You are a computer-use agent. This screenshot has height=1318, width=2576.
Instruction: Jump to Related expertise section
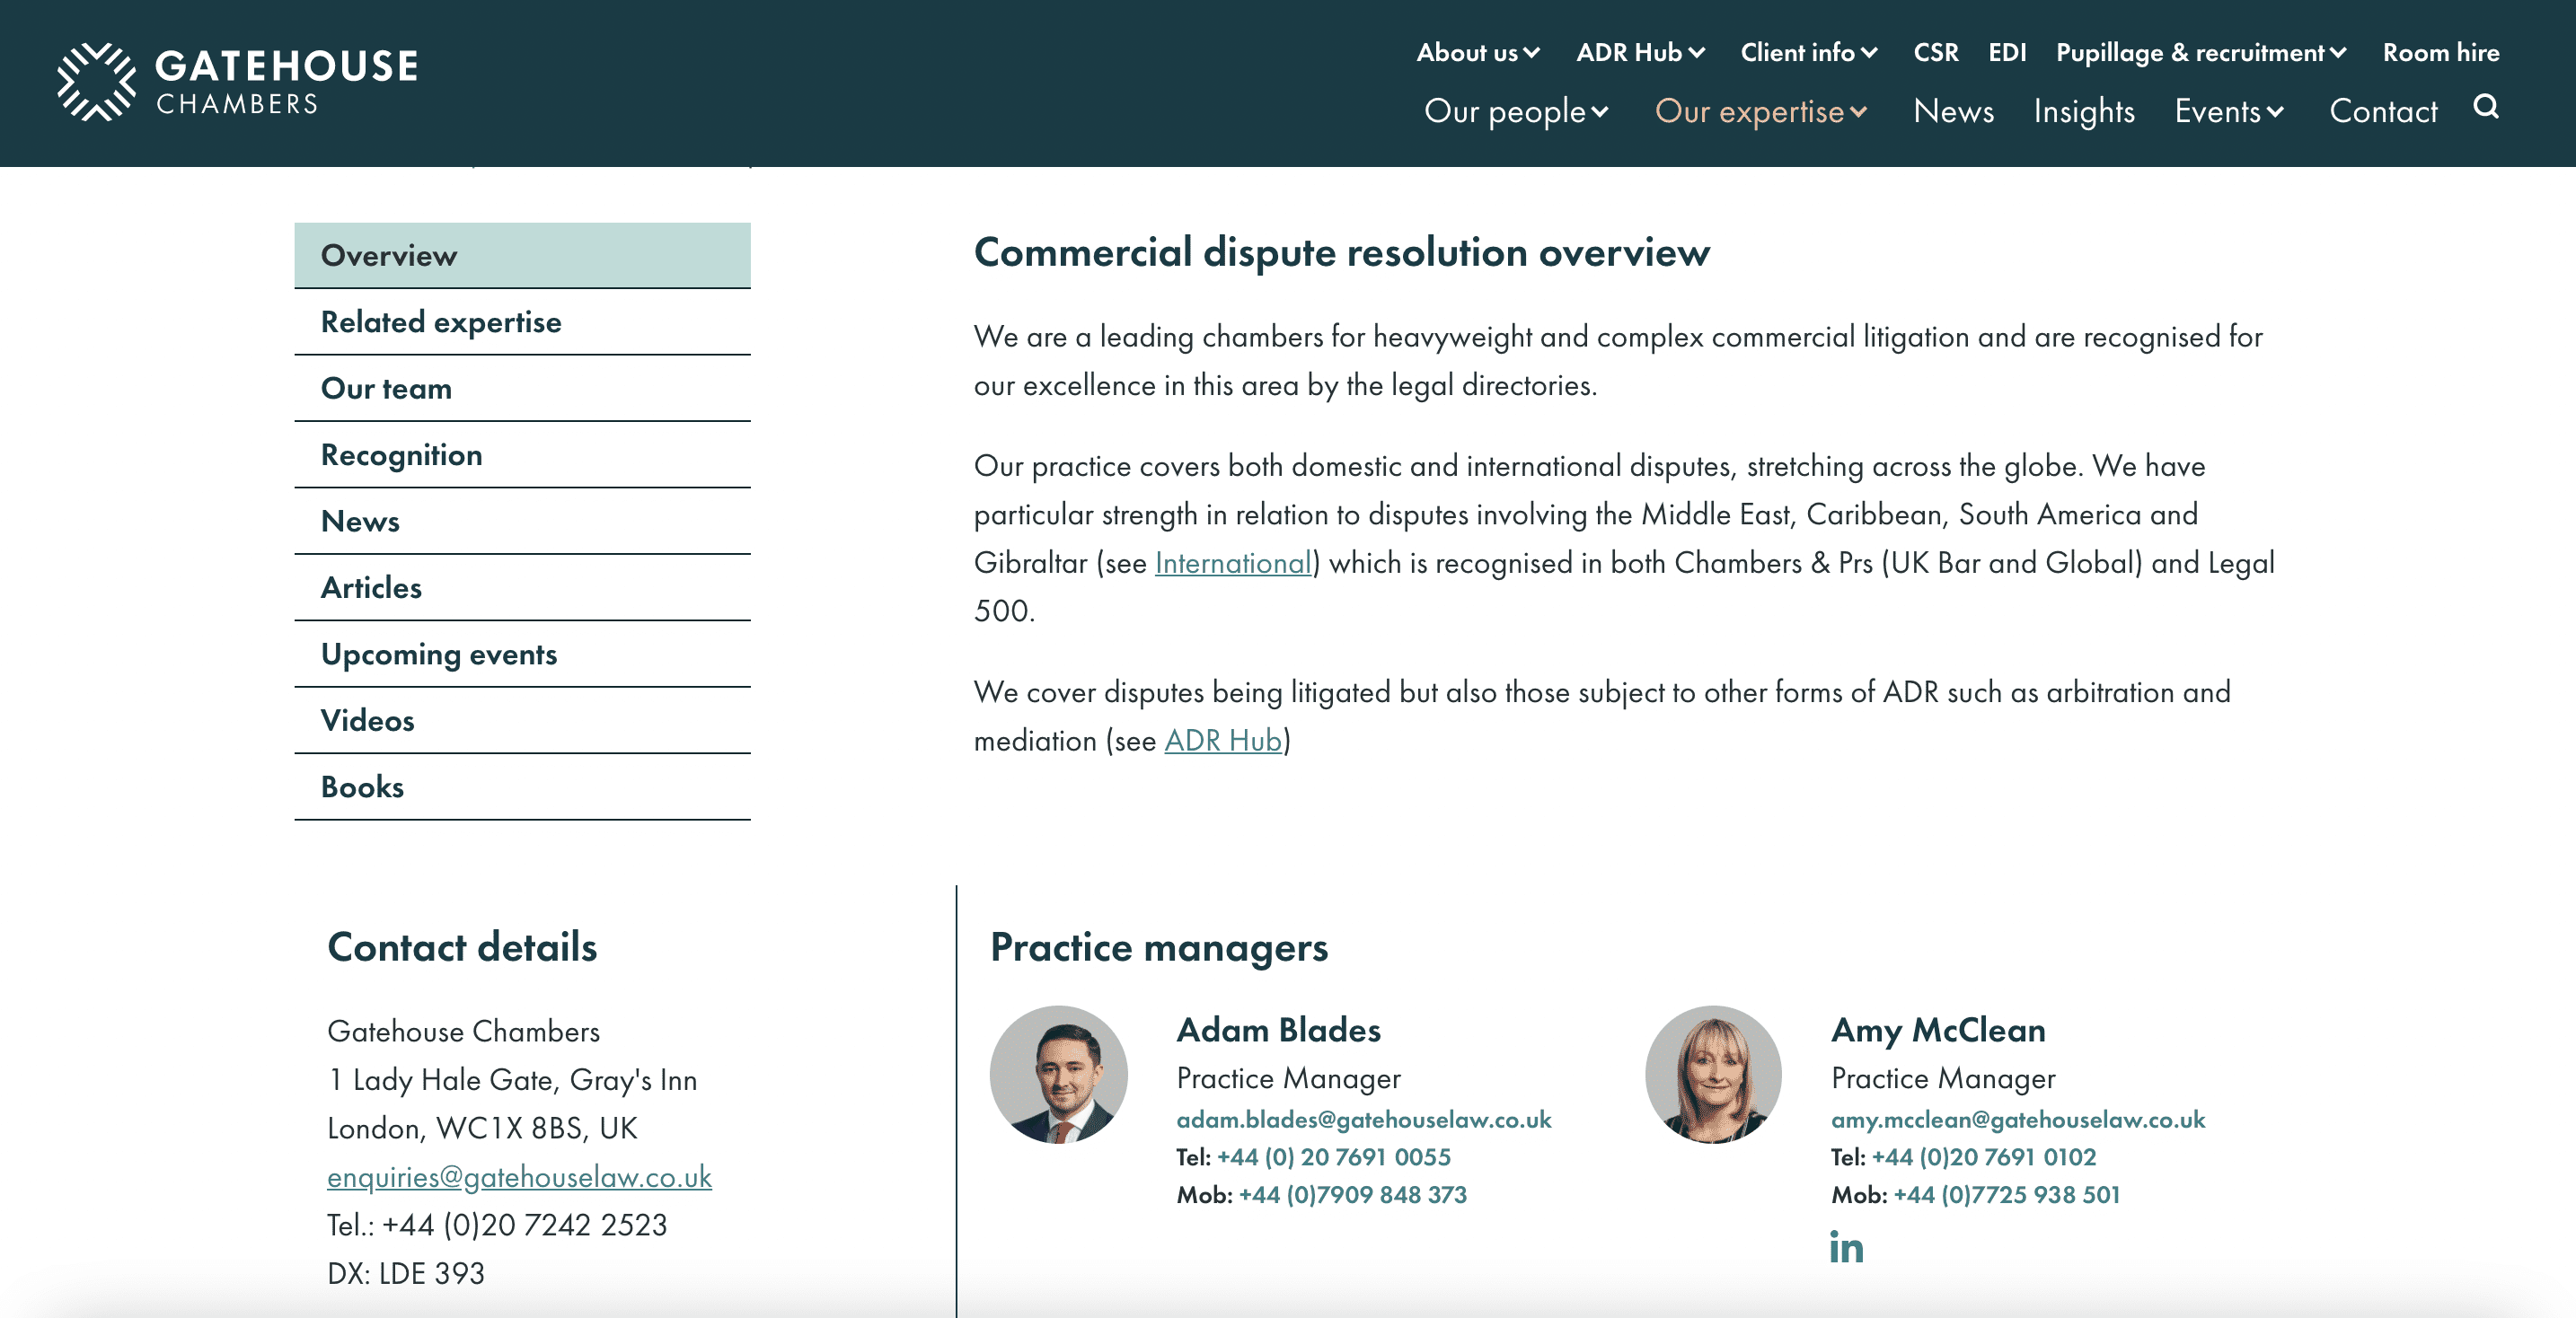coord(522,321)
